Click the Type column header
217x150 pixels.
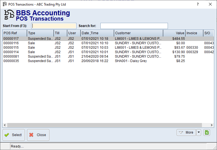point(40,33)
